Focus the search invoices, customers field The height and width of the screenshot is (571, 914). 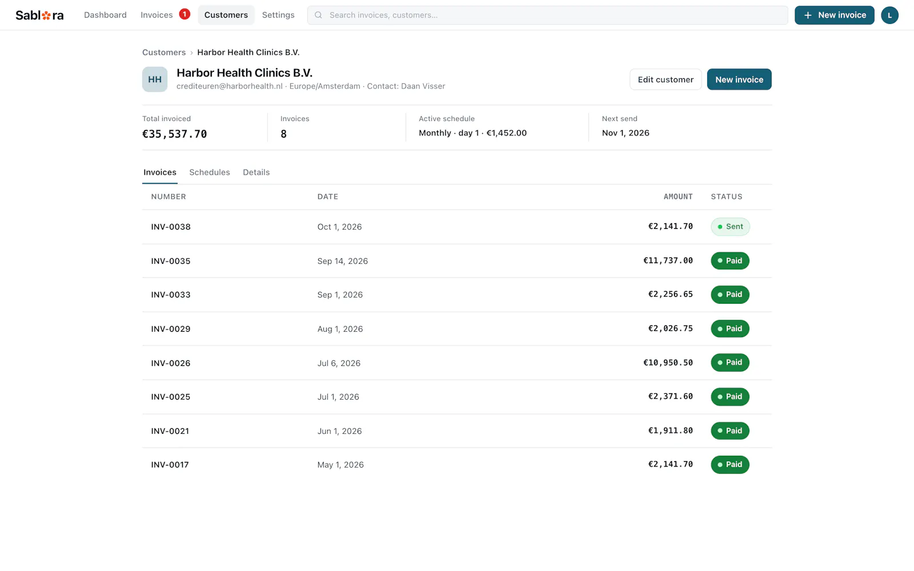click(547, 15)
